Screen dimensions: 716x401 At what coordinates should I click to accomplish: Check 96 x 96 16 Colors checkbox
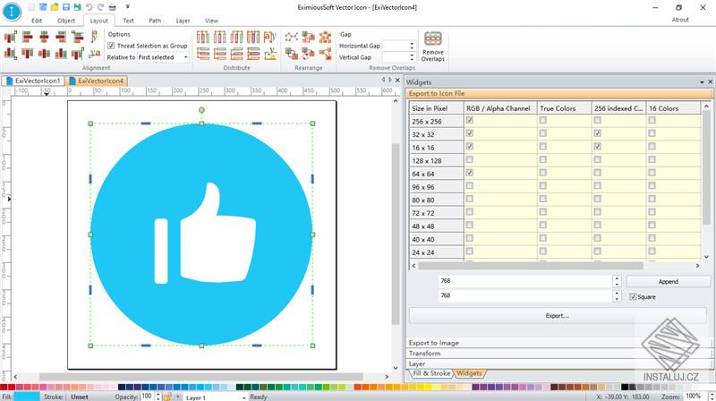pos(652,186)
